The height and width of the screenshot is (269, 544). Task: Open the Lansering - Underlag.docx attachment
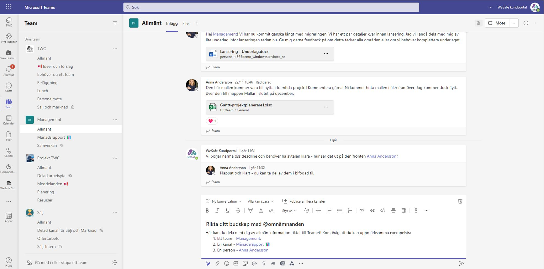[244, 52]
